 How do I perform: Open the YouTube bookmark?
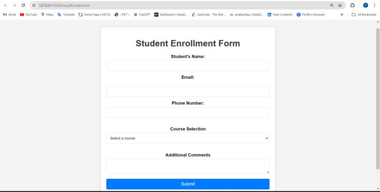coord(28,15)
